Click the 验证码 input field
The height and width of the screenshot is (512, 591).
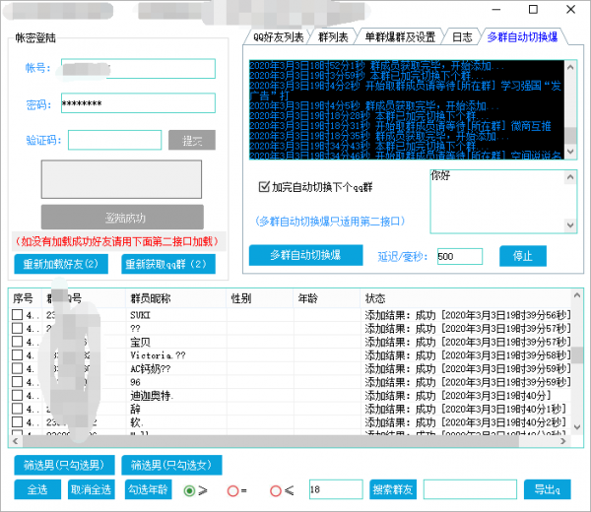click(114, 140)
